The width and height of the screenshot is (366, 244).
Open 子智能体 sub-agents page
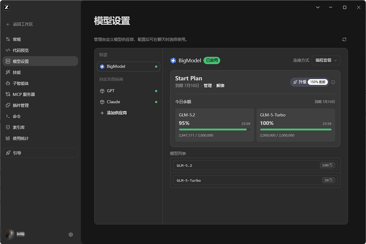coord(40,83)
